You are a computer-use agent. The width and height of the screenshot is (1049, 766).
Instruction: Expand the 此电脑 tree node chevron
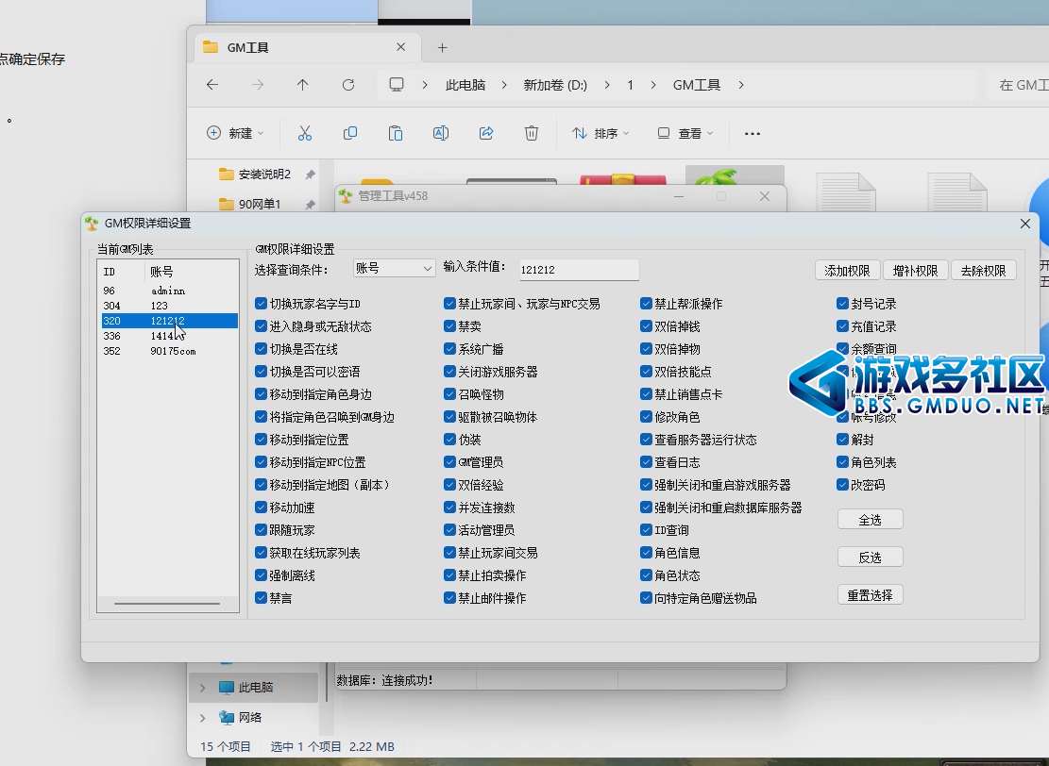coord(203,687)
